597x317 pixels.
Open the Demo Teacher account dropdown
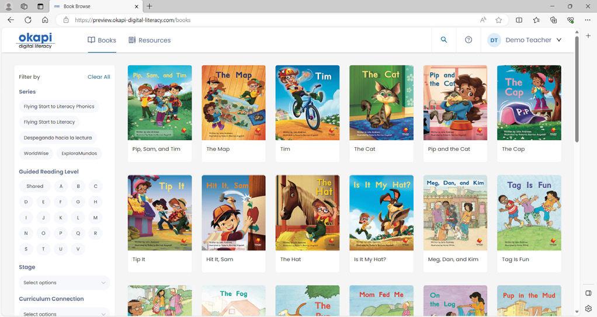coord(525,40)
